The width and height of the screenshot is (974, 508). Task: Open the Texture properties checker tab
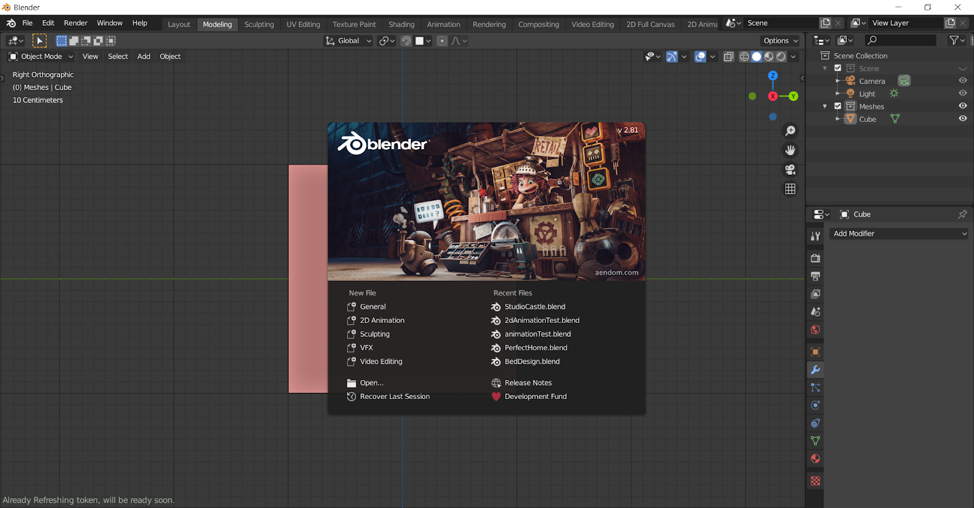(x=815, y=481)
